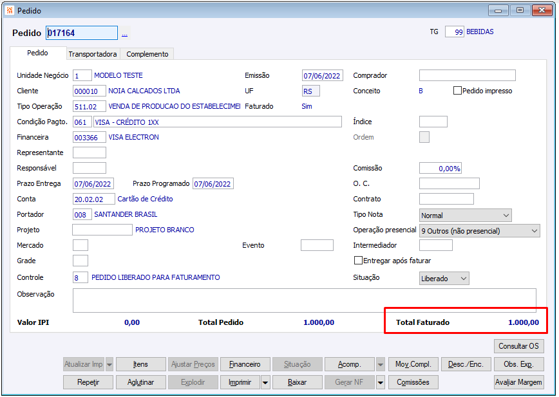559x397 pixels.
Task: Click the Atualizar Imp button
Action: click(84, 365)
